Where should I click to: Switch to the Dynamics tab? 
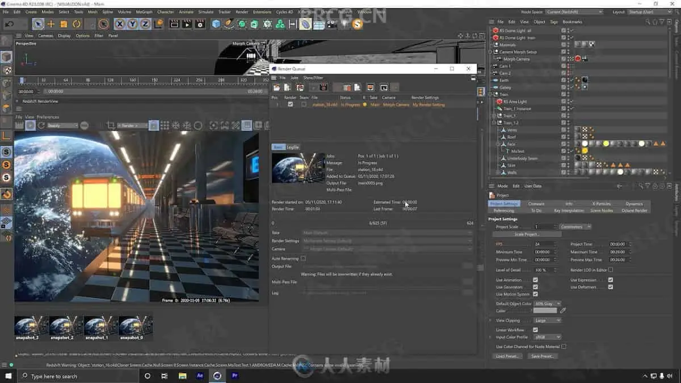click(634, 204)
